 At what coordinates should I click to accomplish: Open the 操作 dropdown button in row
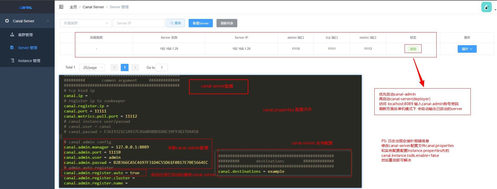[x=467, y=49]
